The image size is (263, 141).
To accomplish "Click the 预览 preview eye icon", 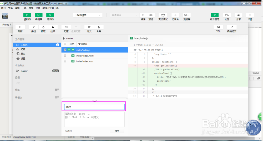I will click(151, 15).
